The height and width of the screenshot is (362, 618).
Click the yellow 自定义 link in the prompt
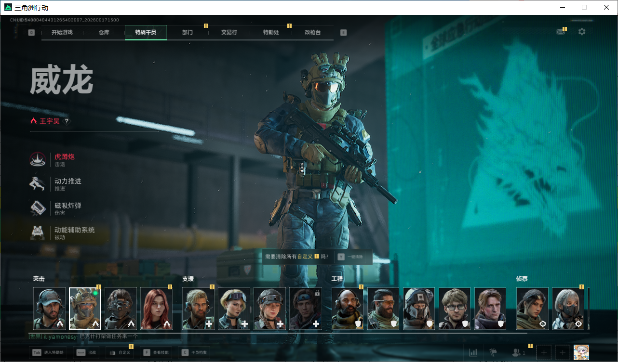coord(305,257)
